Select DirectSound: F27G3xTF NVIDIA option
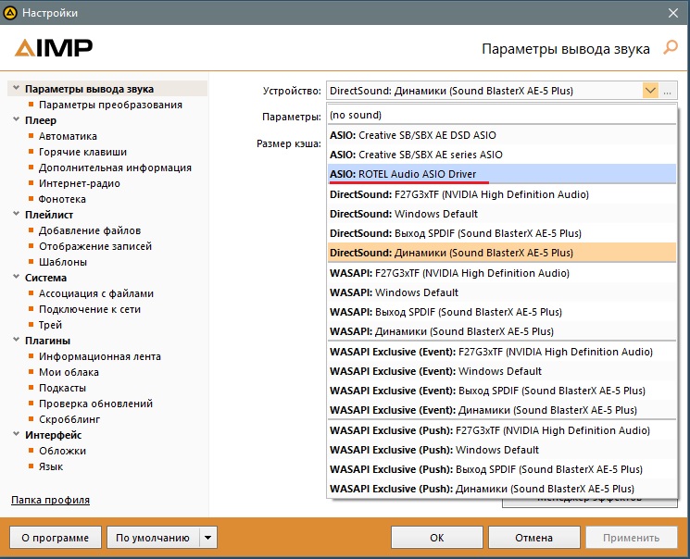 click(502, 194)
